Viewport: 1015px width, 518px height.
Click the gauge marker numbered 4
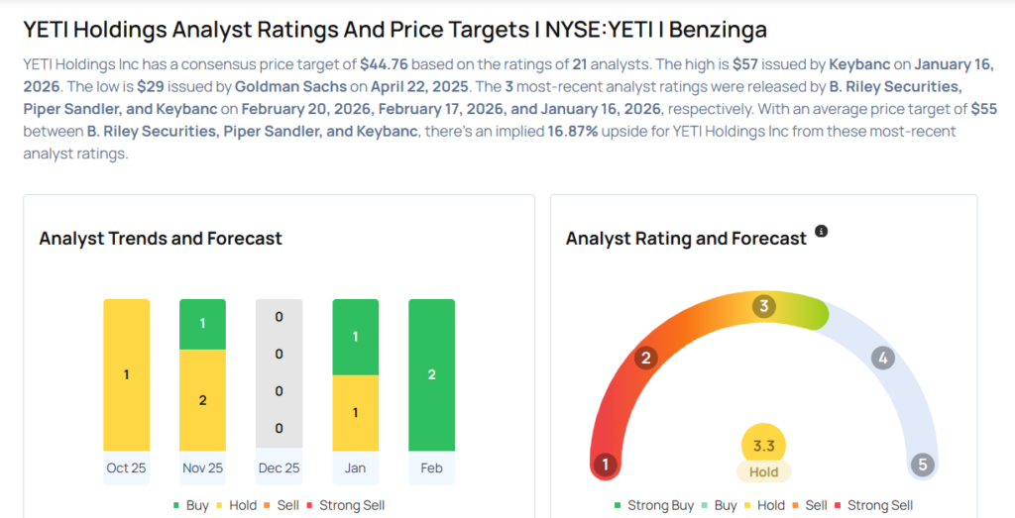point(882,358)
